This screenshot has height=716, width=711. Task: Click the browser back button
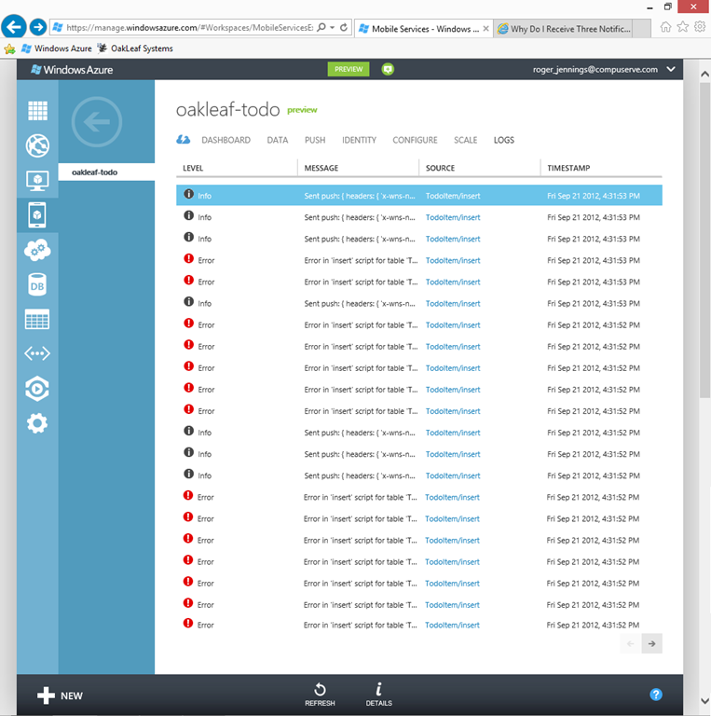14,27
